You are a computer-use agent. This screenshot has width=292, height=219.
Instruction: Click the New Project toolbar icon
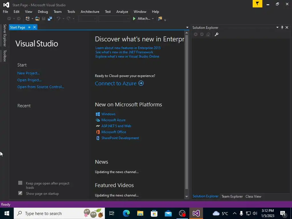pos(28,19)
